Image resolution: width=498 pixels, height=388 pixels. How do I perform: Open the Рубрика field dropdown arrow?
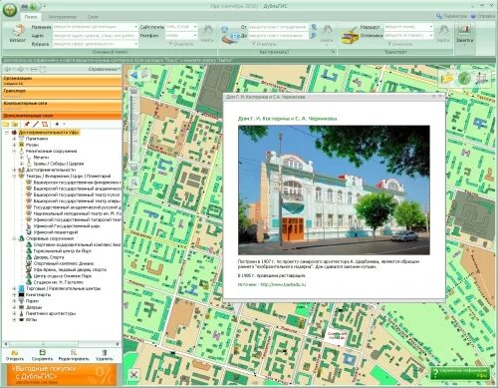(135, 44)
